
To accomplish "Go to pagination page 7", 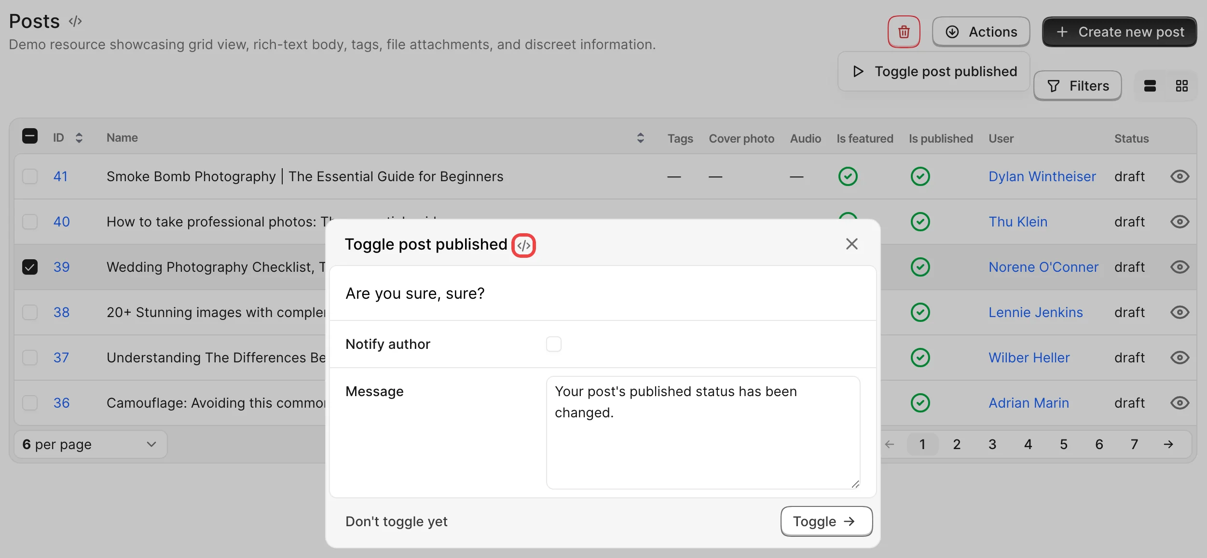I will click(x=1135, y=444).
